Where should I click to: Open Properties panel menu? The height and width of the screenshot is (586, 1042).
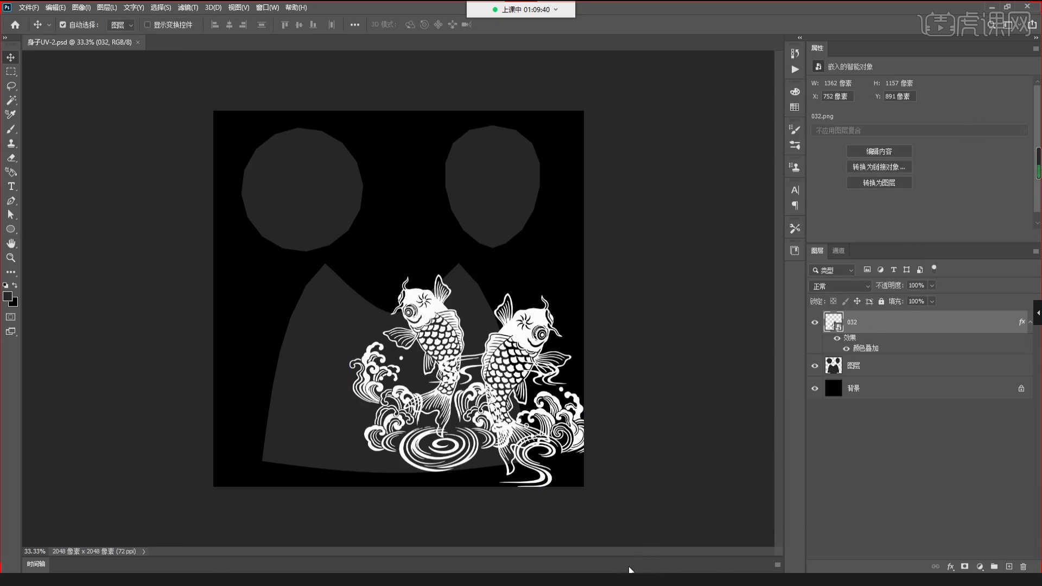pos(1035,48)
